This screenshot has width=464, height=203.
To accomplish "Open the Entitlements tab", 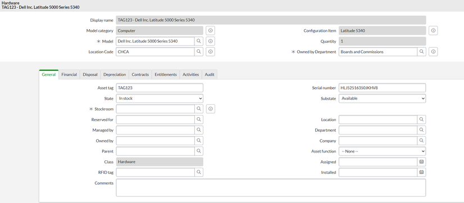I will point(166,75).
